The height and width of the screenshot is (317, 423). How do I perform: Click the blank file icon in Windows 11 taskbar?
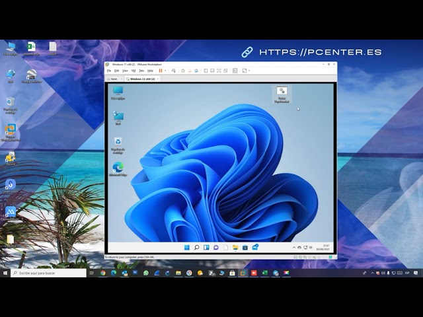226,248
